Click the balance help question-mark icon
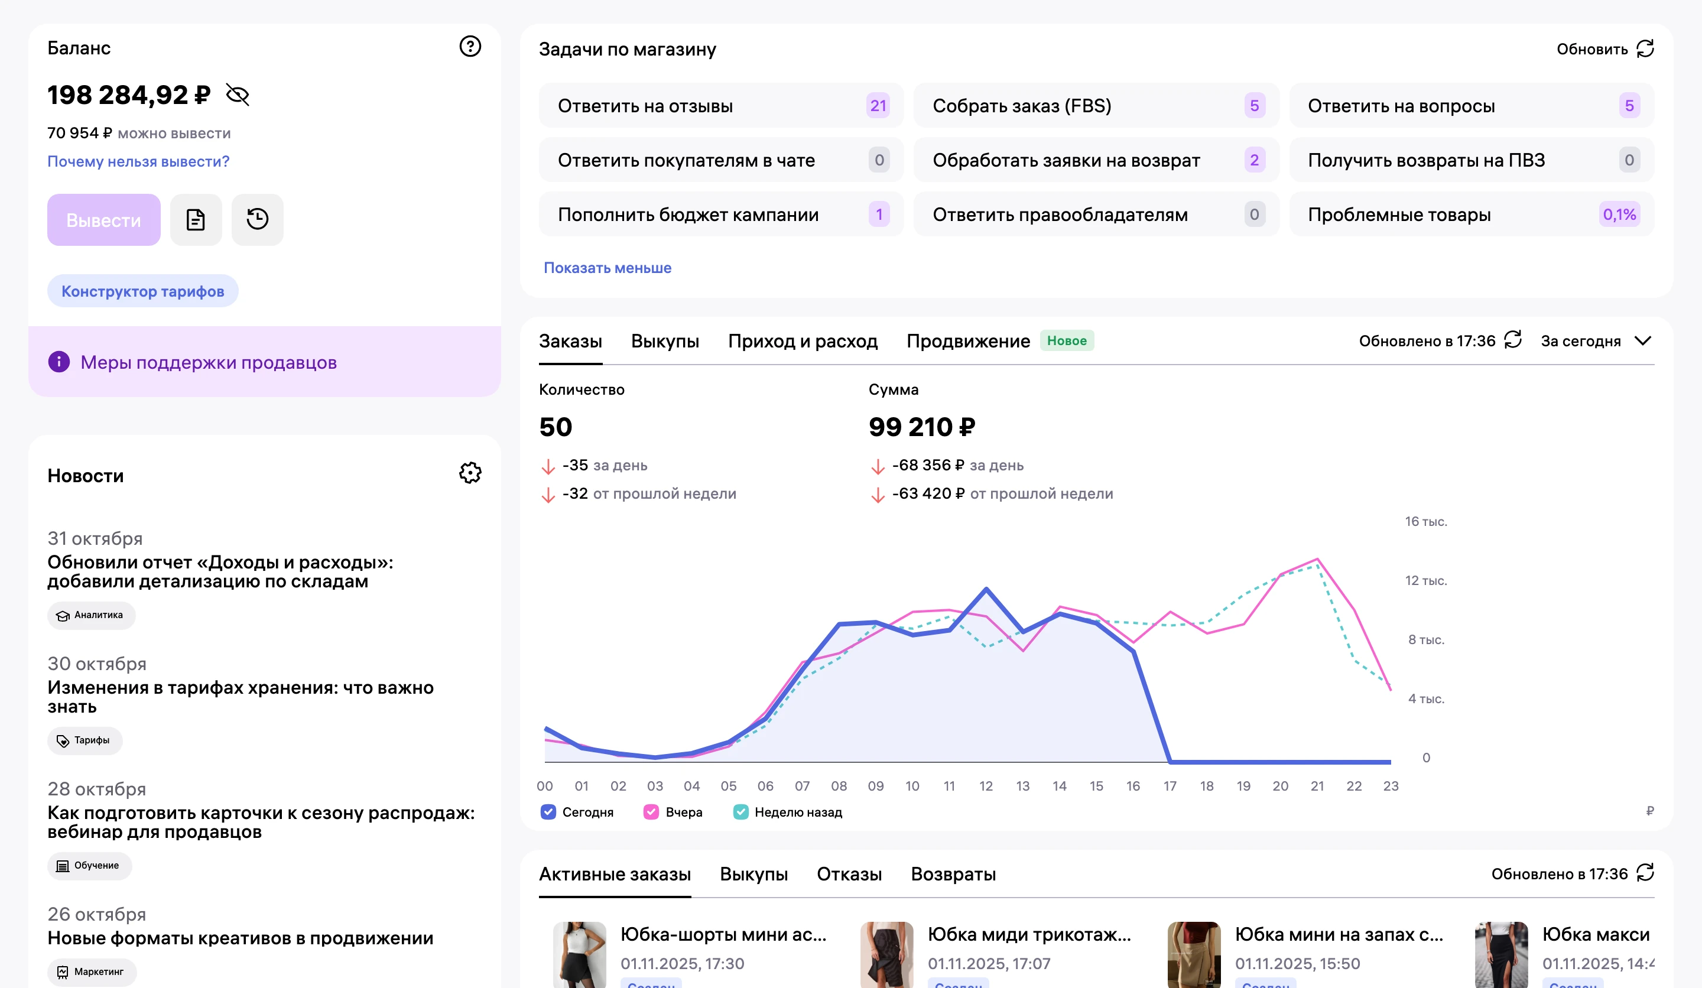The image size is (1702, 988). 470,47
